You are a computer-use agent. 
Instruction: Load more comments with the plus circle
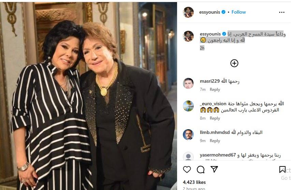tap(234, 63)
